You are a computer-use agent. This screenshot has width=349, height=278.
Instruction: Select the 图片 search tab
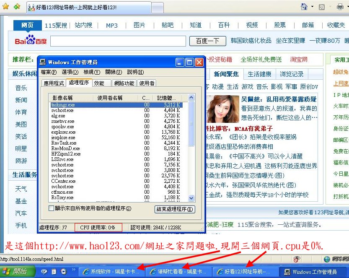tap(140, 25)
